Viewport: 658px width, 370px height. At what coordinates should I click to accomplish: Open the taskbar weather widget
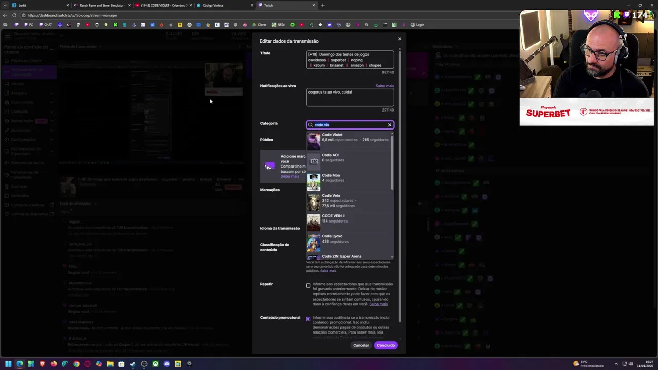(589, 364)
